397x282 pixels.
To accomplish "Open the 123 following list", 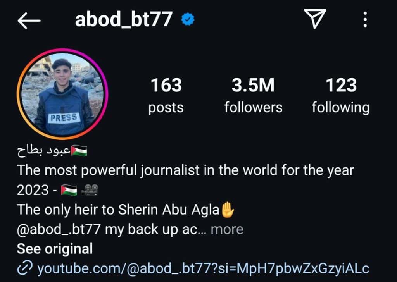I will [x=341, y=96].
